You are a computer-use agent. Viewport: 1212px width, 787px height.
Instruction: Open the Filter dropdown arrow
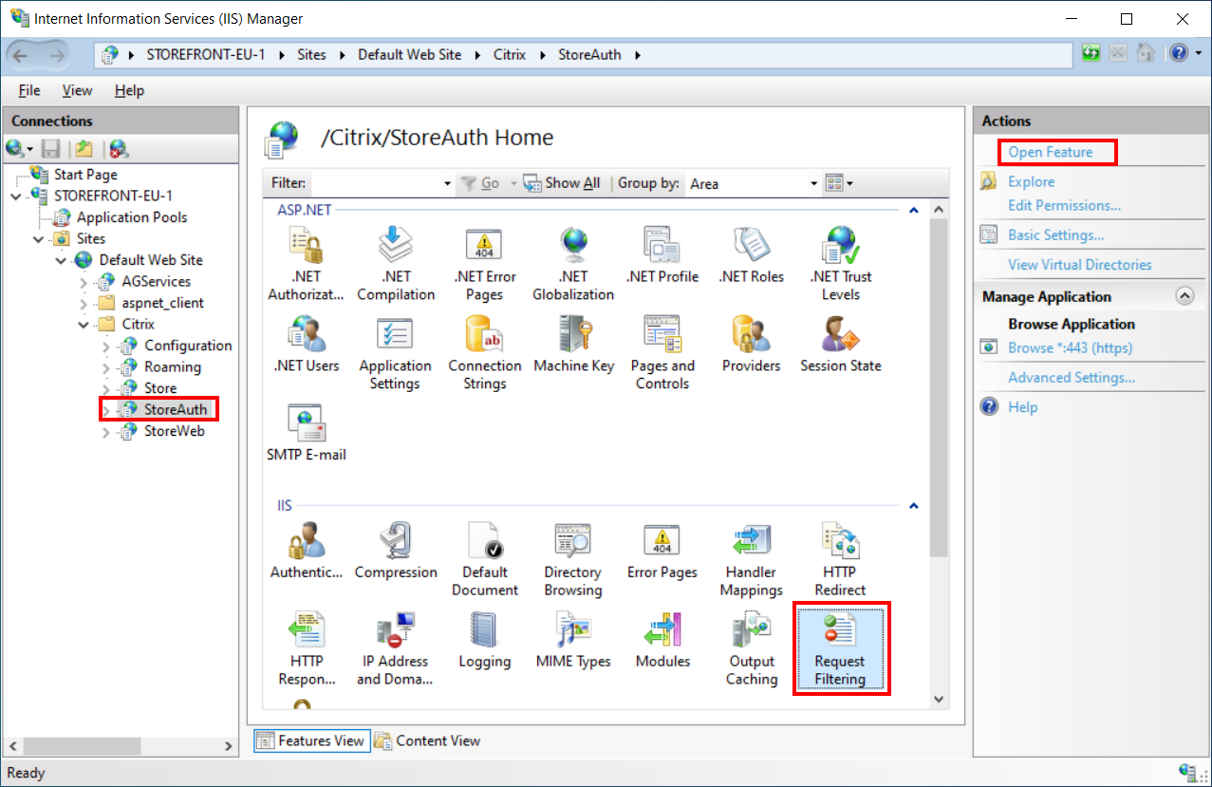click(x=448, y=184)
